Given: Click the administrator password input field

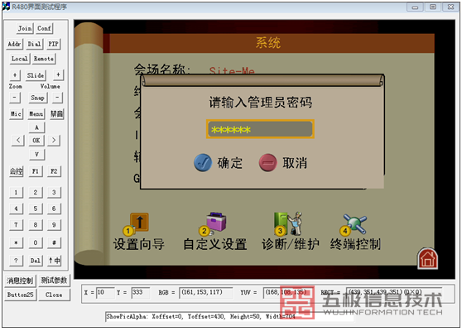Looking at the screenshot, I should pos(260,129).
